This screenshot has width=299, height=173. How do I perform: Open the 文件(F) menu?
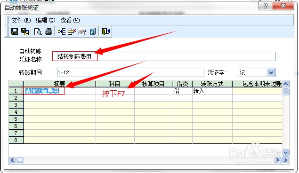(x=21, y=20)
